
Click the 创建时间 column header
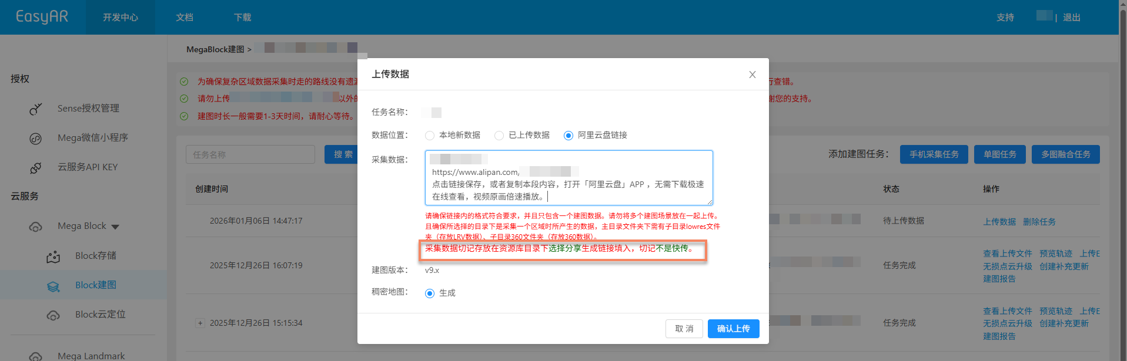(212, 189)
